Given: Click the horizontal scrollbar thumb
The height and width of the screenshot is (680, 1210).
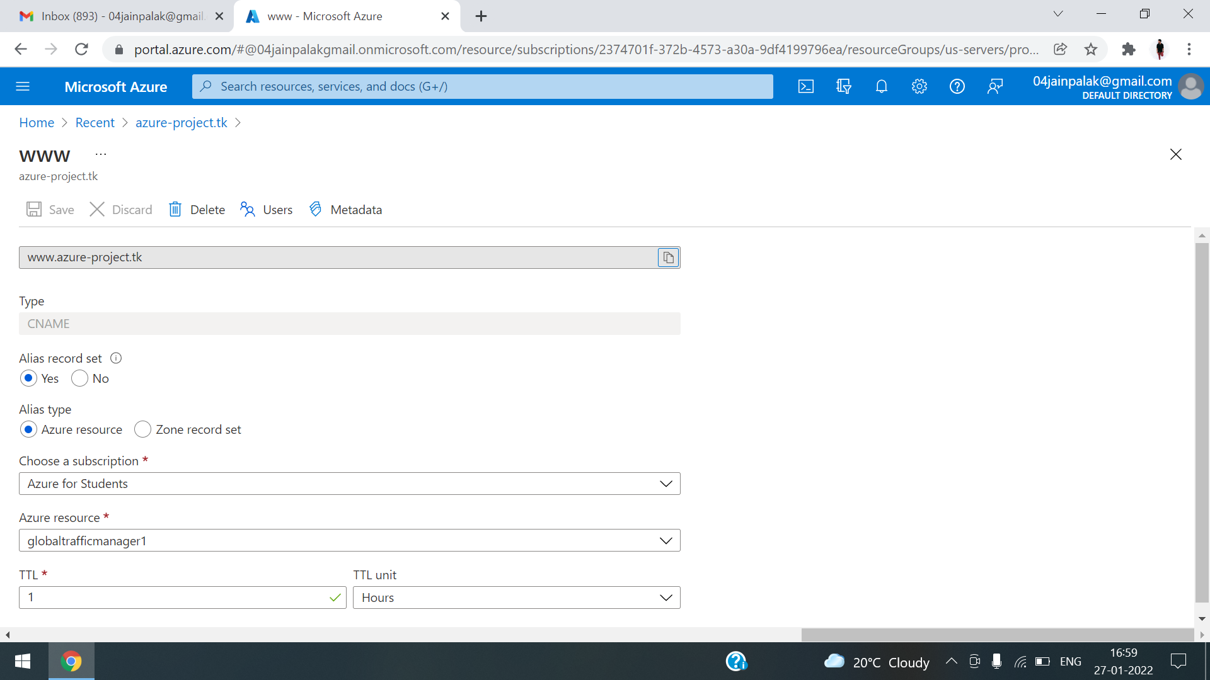Looking at the screenshot, I should point(997,635).
